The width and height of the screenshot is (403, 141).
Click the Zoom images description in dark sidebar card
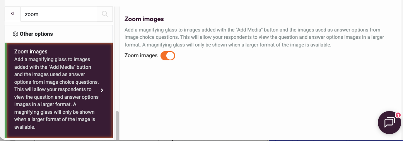(56, 93)
